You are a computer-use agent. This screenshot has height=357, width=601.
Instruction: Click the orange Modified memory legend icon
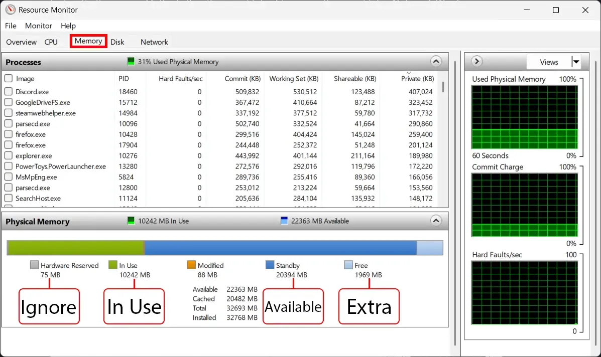tap(191, 265)
